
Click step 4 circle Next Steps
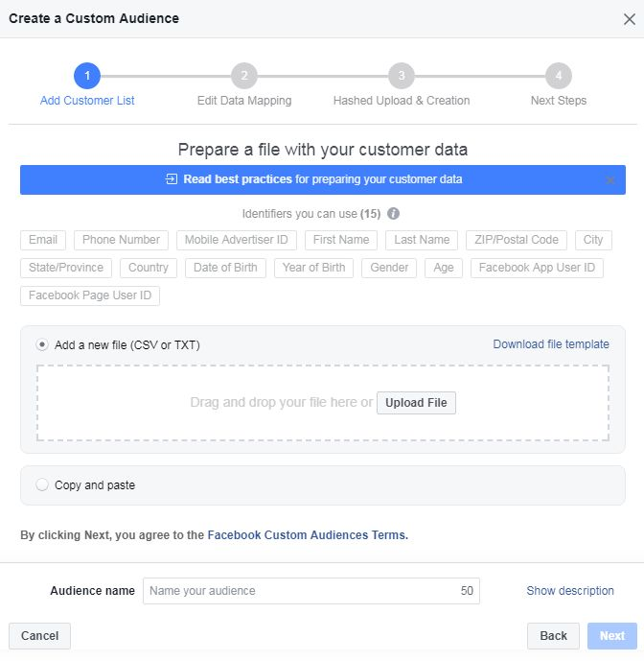pos(559,76)
